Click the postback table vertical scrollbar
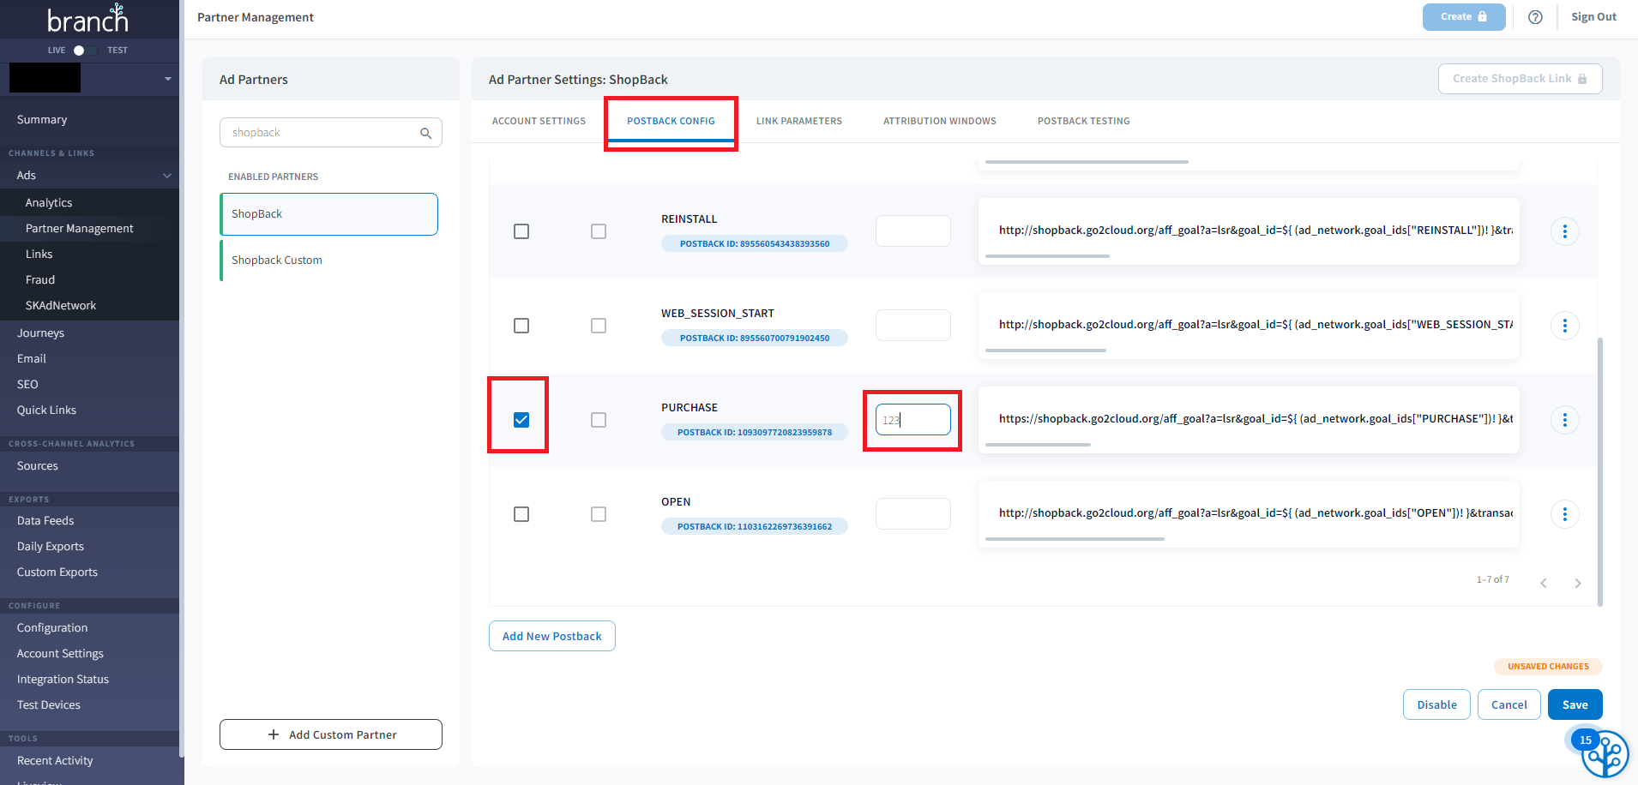The height and width of the screenshot is (785, 1638). tap(1600, 471)
